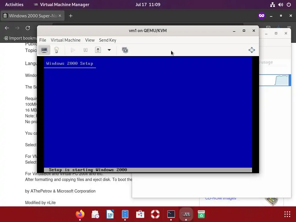
Task: Open Firefox hamburger application menu
Action: pos(289,28)
